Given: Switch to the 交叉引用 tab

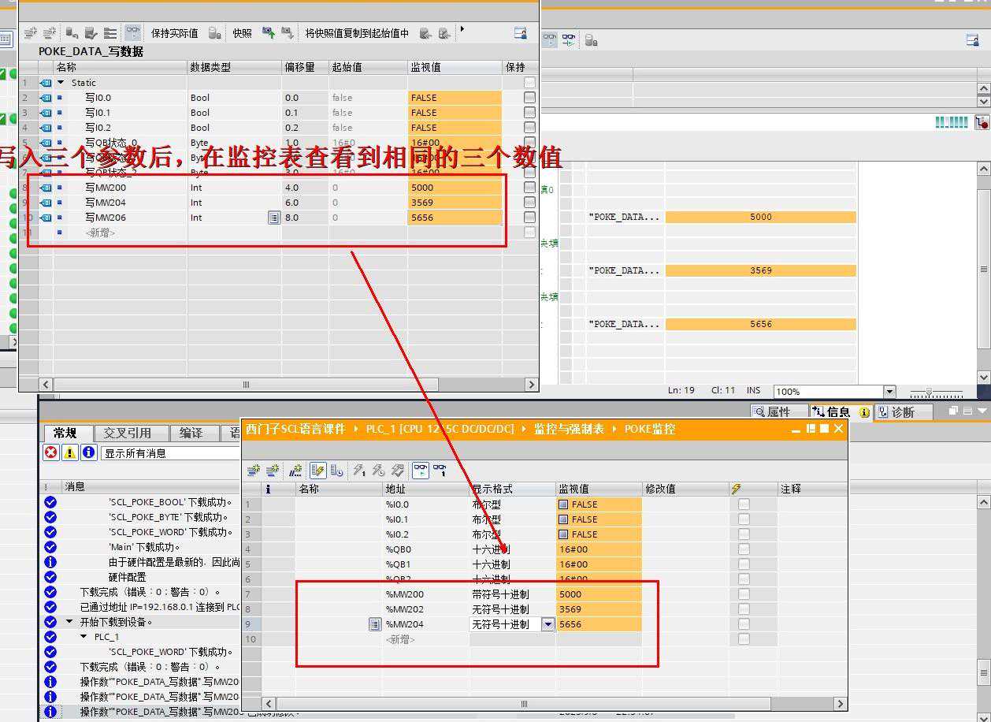Looking at the screenshot, I should pyautogui.click(x=127, y=433).
